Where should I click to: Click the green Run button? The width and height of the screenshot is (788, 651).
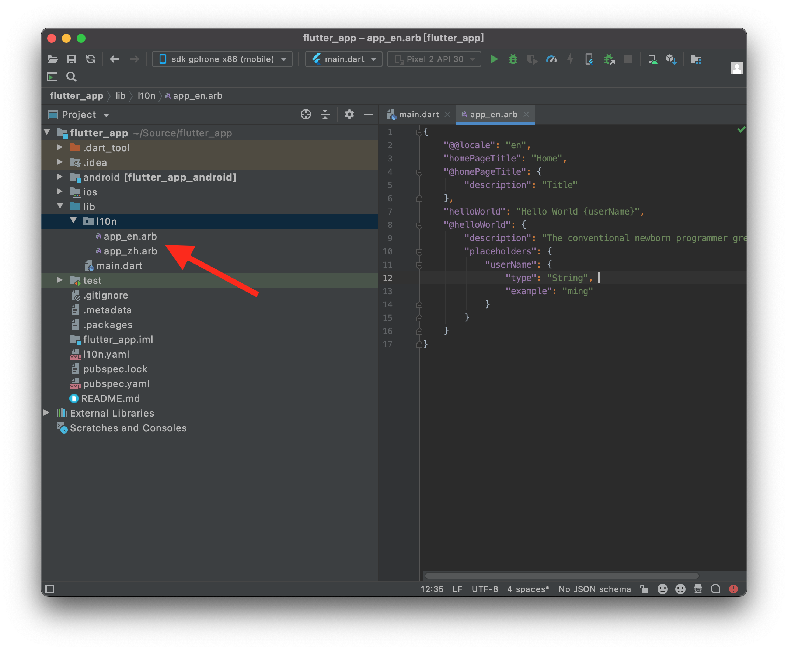click(494, 59)
